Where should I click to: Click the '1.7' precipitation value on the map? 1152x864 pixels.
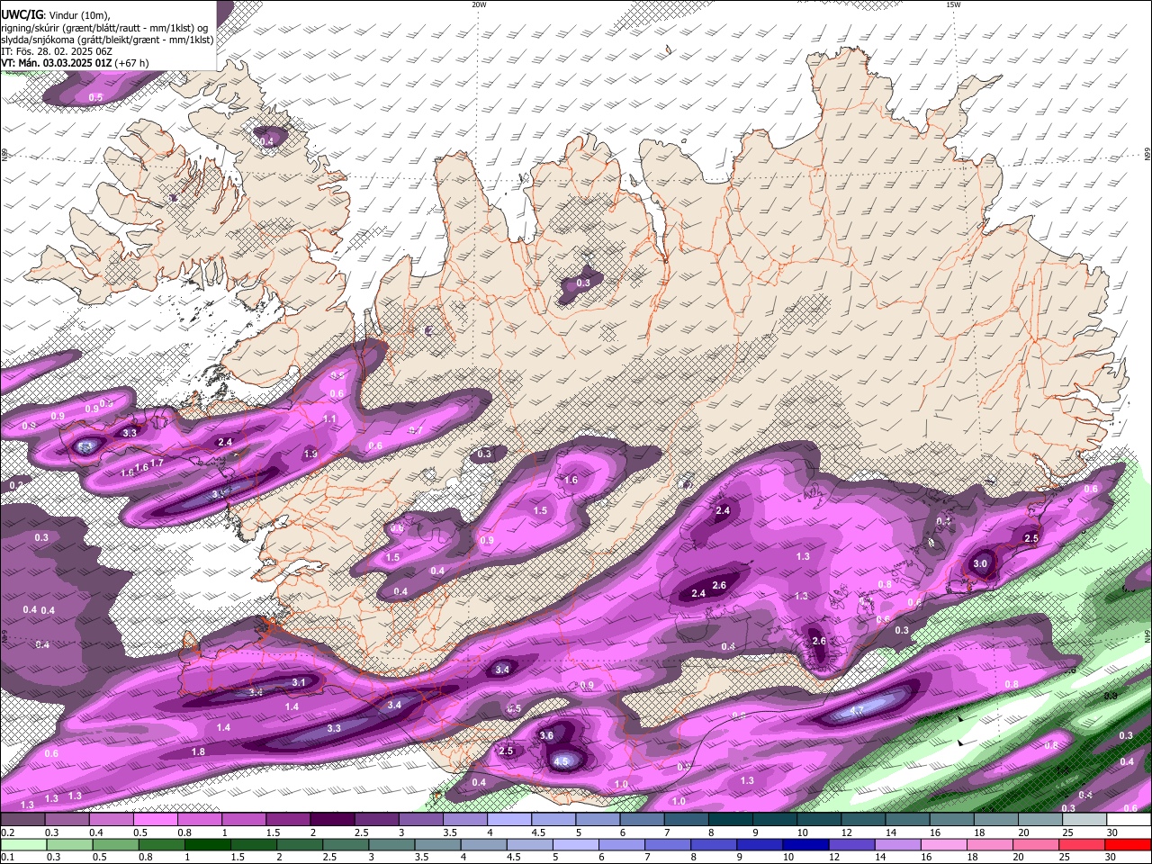click(157, 463)
